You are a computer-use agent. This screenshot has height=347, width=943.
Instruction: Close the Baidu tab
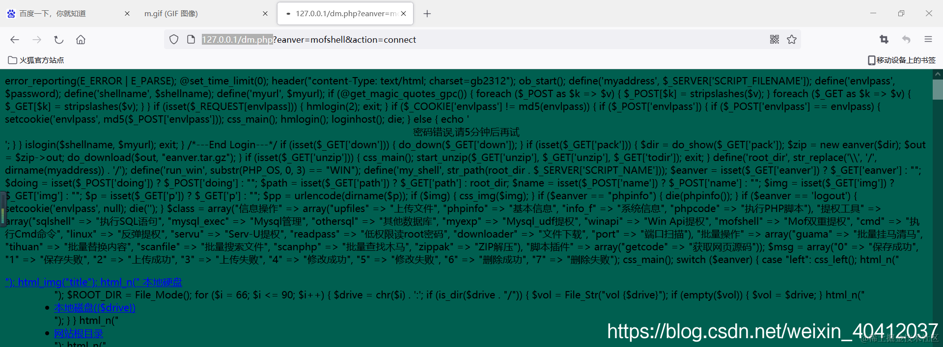tap(127, 14)
